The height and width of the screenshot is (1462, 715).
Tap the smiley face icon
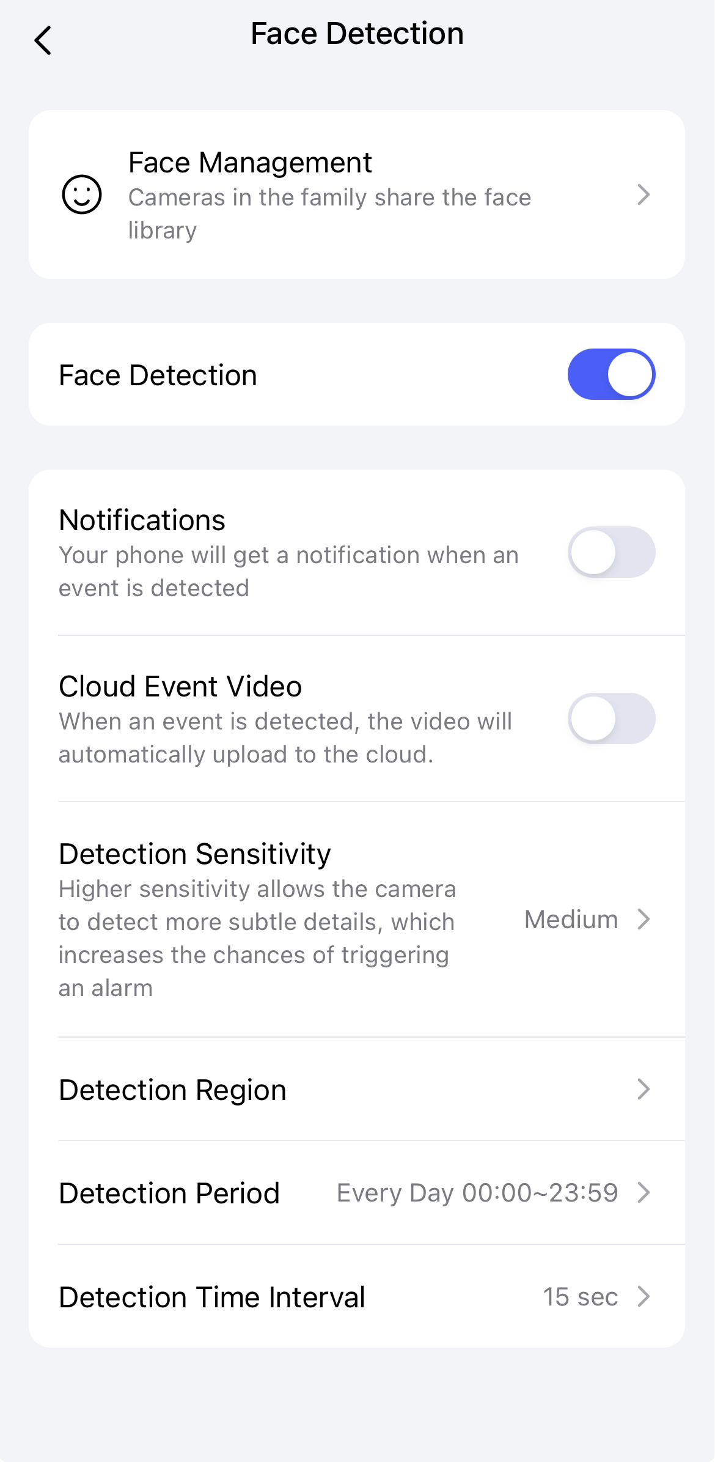[82, 194]
